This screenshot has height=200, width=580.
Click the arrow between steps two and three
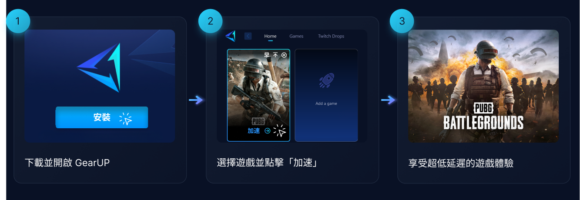389,100
